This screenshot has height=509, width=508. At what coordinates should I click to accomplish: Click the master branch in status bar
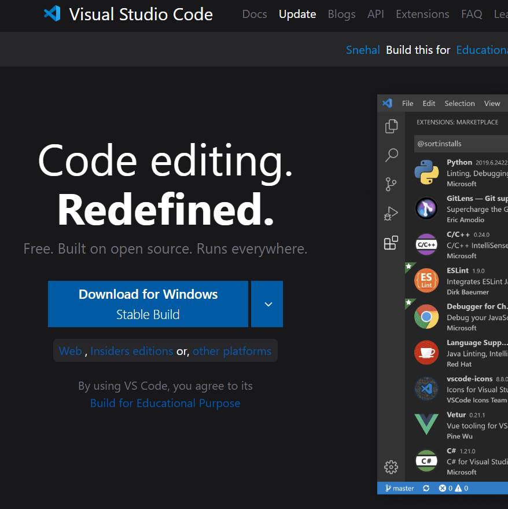(399, 488)
